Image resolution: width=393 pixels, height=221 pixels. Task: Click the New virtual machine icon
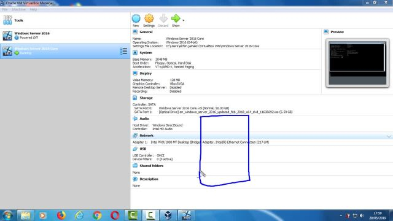tap(136, 18)
